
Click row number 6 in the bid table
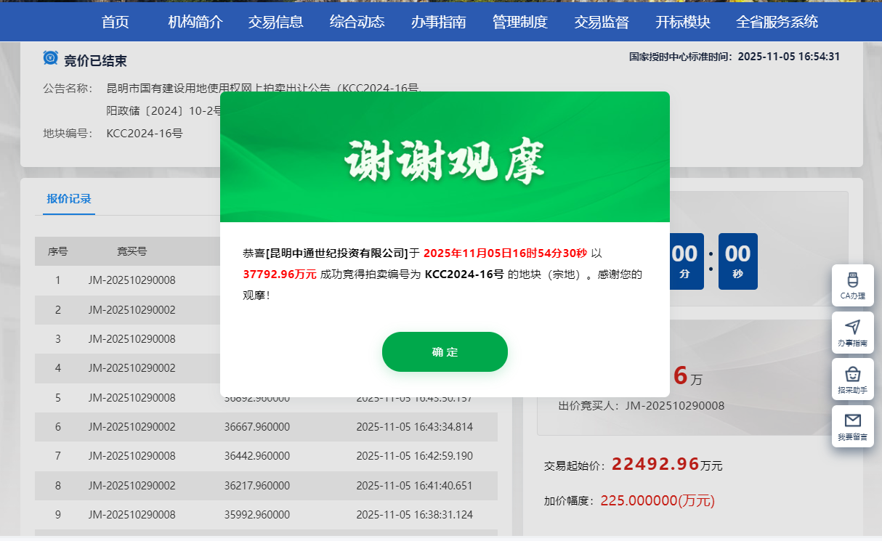coord(58,427)
